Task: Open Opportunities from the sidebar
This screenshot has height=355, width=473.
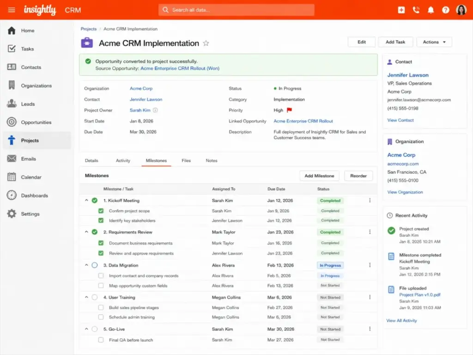Action: [x=37, y=122]
